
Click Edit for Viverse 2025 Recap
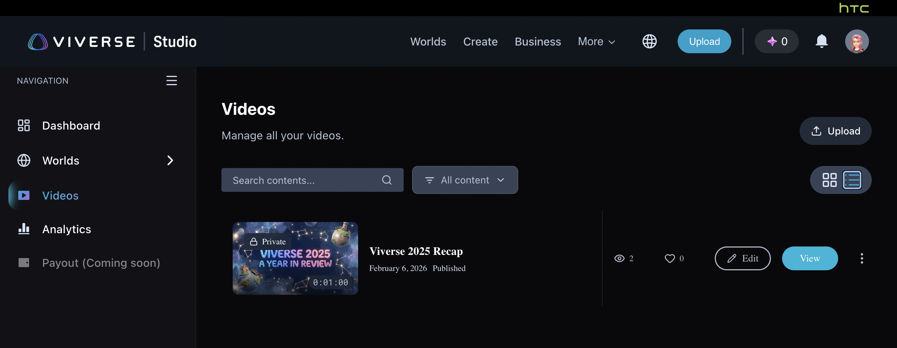(x=742, y=258)
